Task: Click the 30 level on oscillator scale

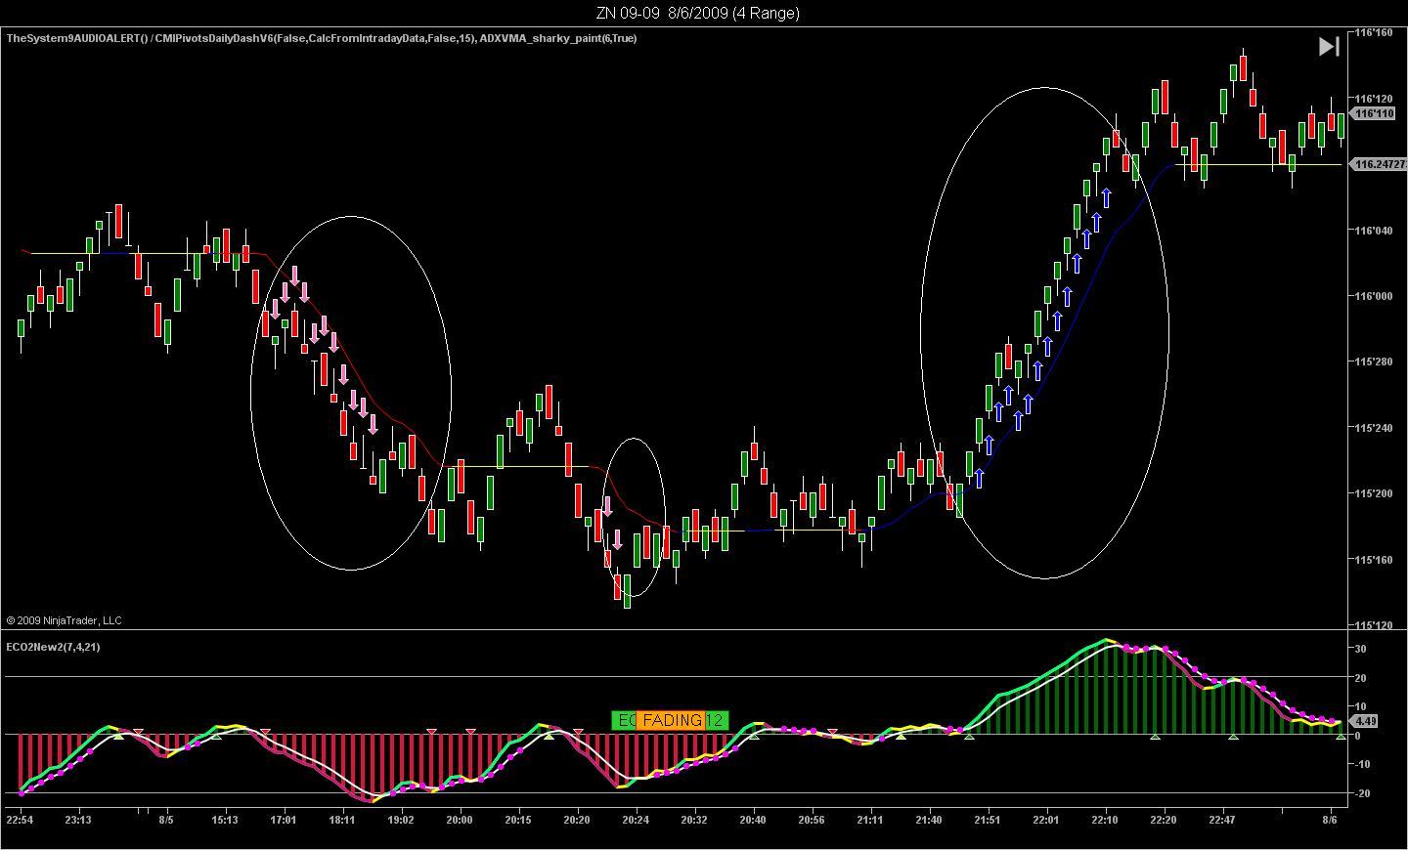Action: [1360, 649]
